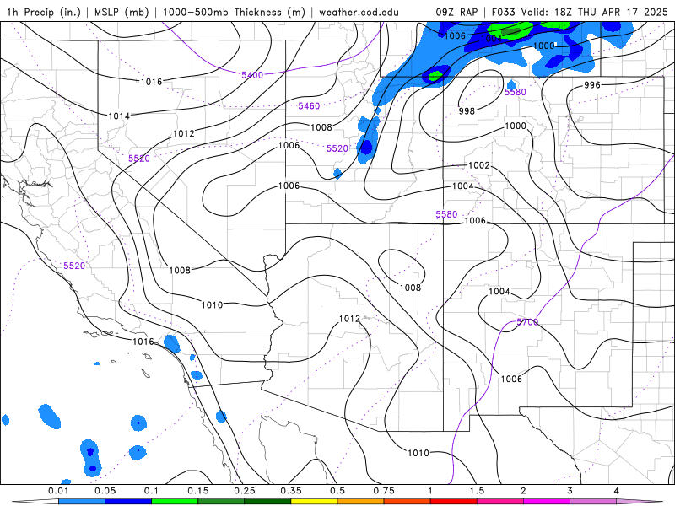Click the red 1 inch legend swatch
This screenshot has width=675, height=506.
tap(453, 502)
